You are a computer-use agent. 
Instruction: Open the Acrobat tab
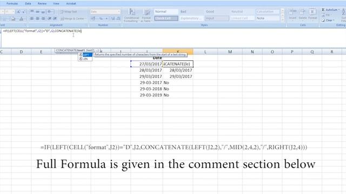(x=71, y=4)
